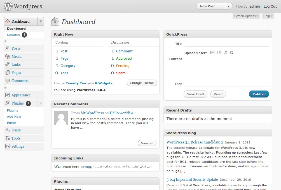The height and width of the screenshot is (190, 281).
Task: Click the QuickPress Tags input field
Action: pos(227,84)
